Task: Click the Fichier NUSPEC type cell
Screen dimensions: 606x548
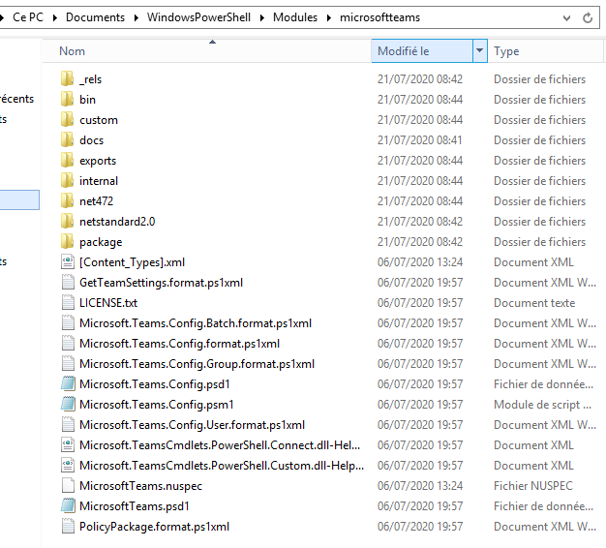Action: [533, 486]
